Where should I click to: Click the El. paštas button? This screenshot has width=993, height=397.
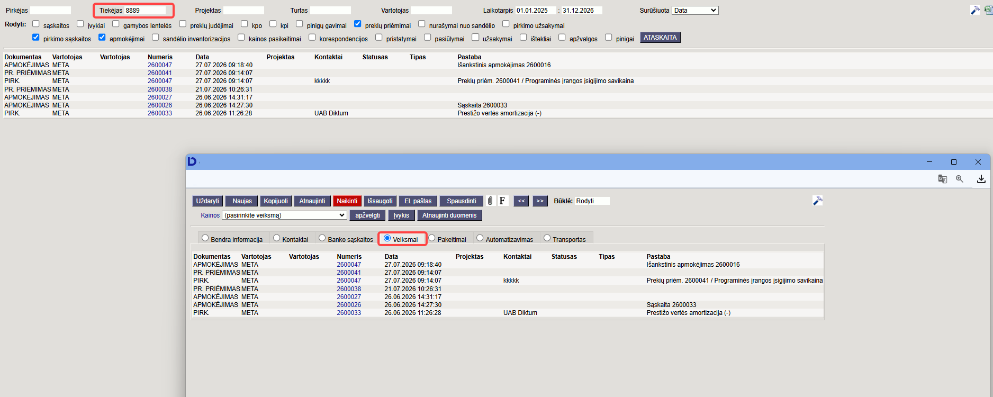[418, 201]
